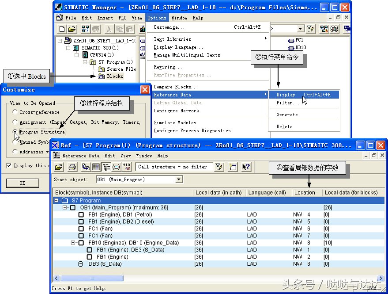Image resolution: width=388 pixels, height=294 pixels.
Task: Click Copy icon in SIMATIC Manager toolbar
Action: (120, 29)
